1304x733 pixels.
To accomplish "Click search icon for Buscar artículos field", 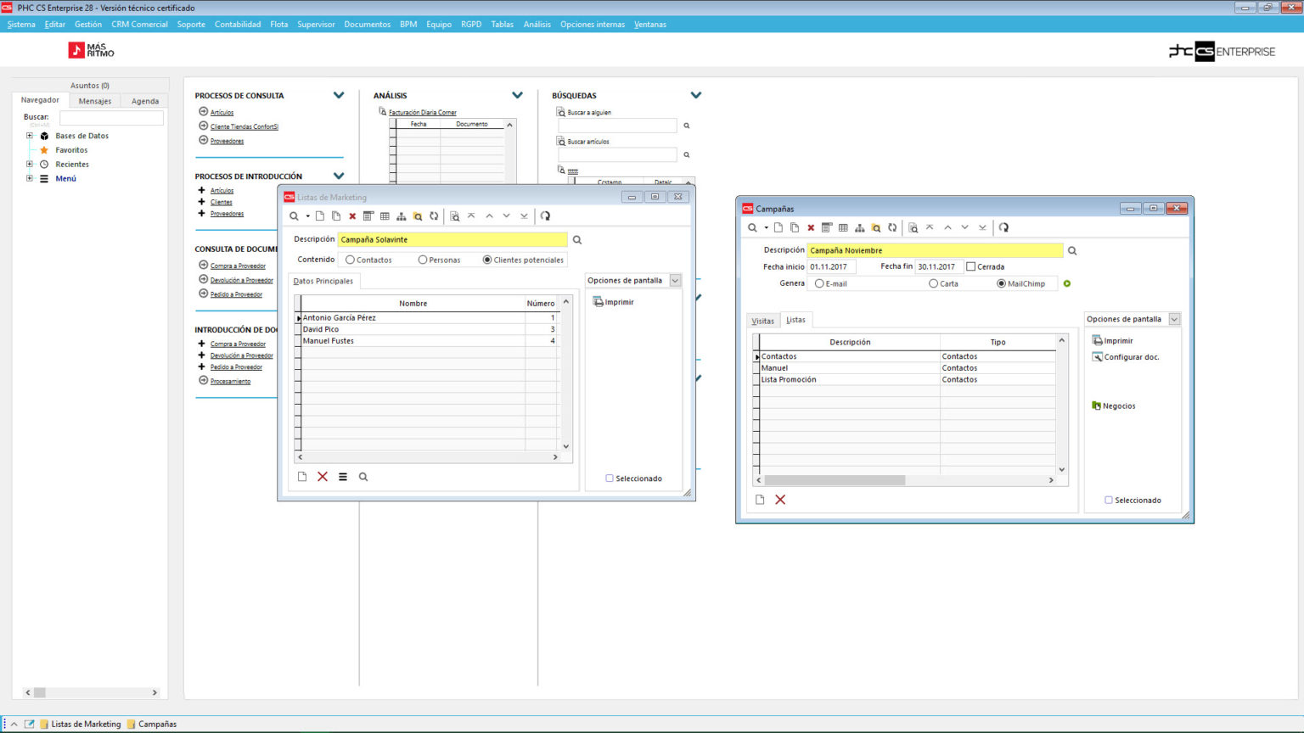I will click(687, 155).
